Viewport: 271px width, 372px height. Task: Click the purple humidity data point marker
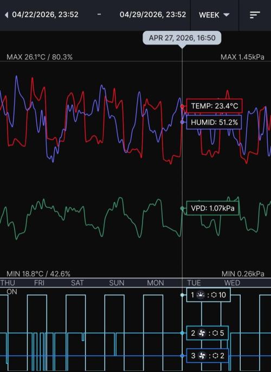182,122
